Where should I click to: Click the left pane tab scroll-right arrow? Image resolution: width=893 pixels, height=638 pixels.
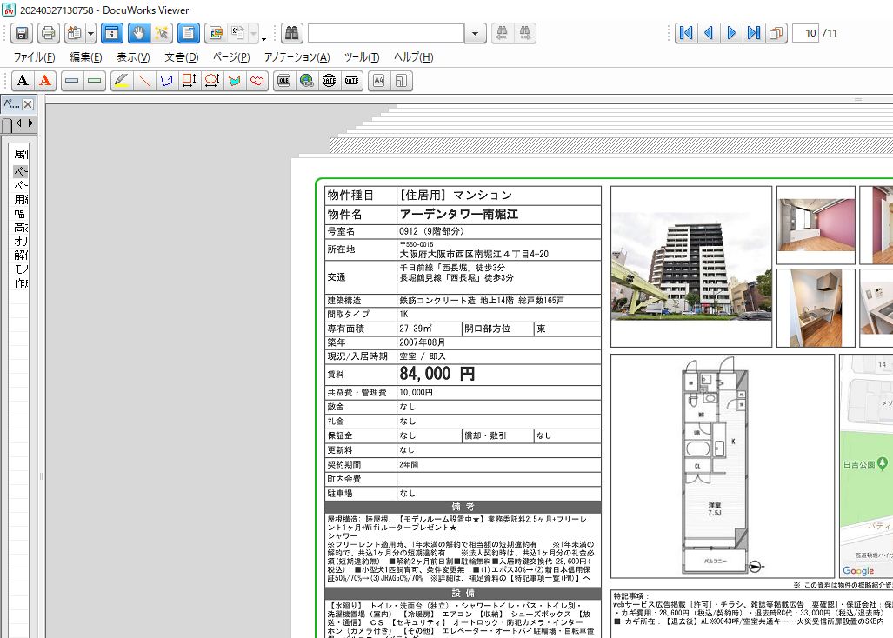(x=30, y=123)
